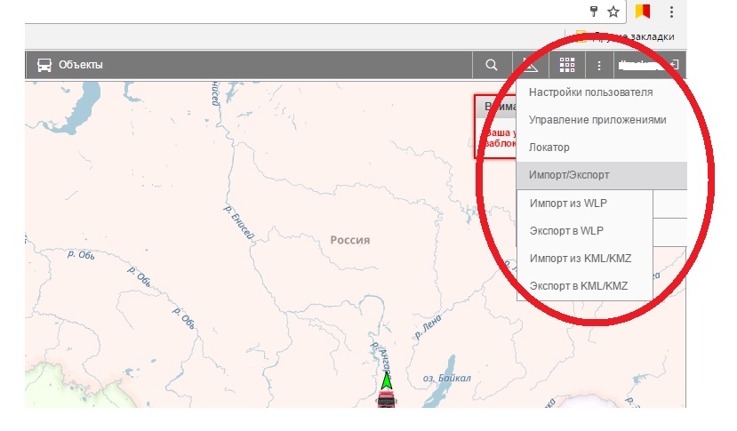The height and width of the screenshot is (431, 737).
Task: Click the bus icon next to Объекты
Action: coord(44,65)
